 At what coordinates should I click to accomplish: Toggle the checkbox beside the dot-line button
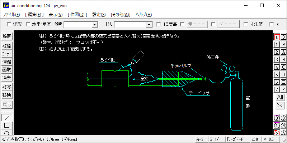click(x=182, y=24)
